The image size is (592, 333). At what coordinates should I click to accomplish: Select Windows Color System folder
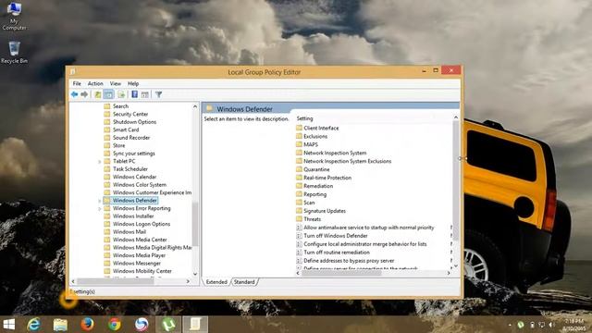click(140, 185)
